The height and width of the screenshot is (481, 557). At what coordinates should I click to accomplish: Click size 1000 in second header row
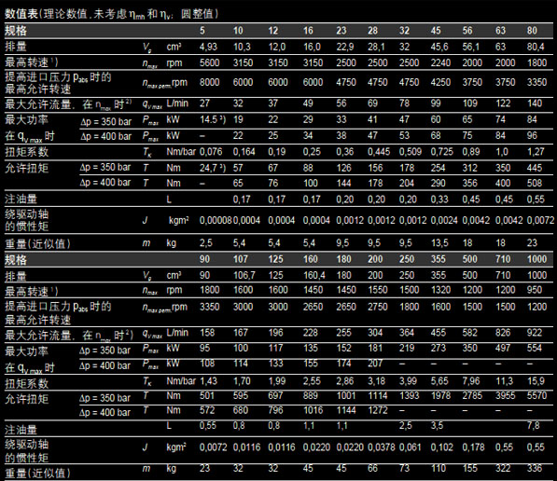pyautogui.click(x=536, y=259)
